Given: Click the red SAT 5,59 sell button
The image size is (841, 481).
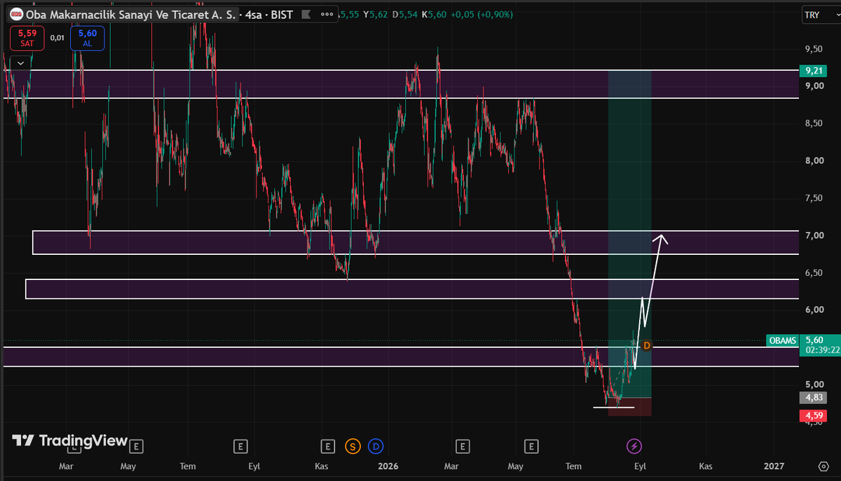Looking at the screenshot, I should pos(27,38).
